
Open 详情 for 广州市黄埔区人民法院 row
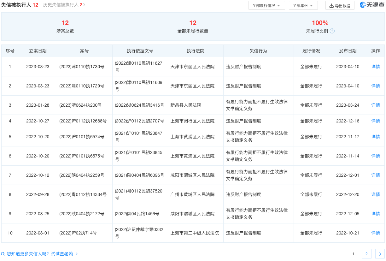click(375, 194)
